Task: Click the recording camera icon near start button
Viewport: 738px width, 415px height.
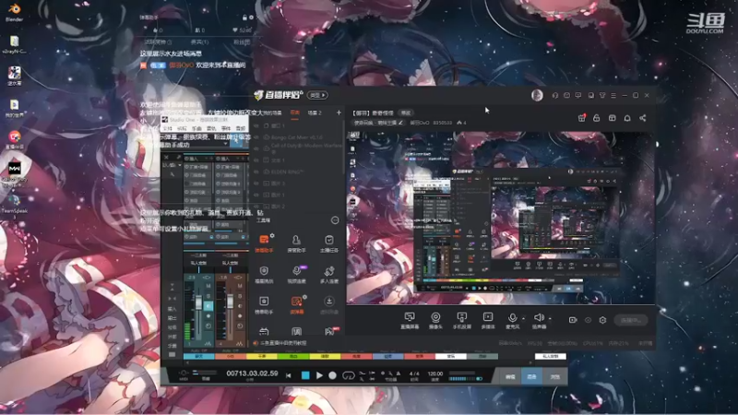Action: coord(573,320)
